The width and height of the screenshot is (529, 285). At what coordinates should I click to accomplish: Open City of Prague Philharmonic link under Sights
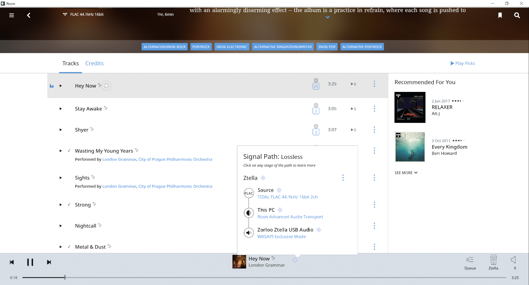pos(175,186)
